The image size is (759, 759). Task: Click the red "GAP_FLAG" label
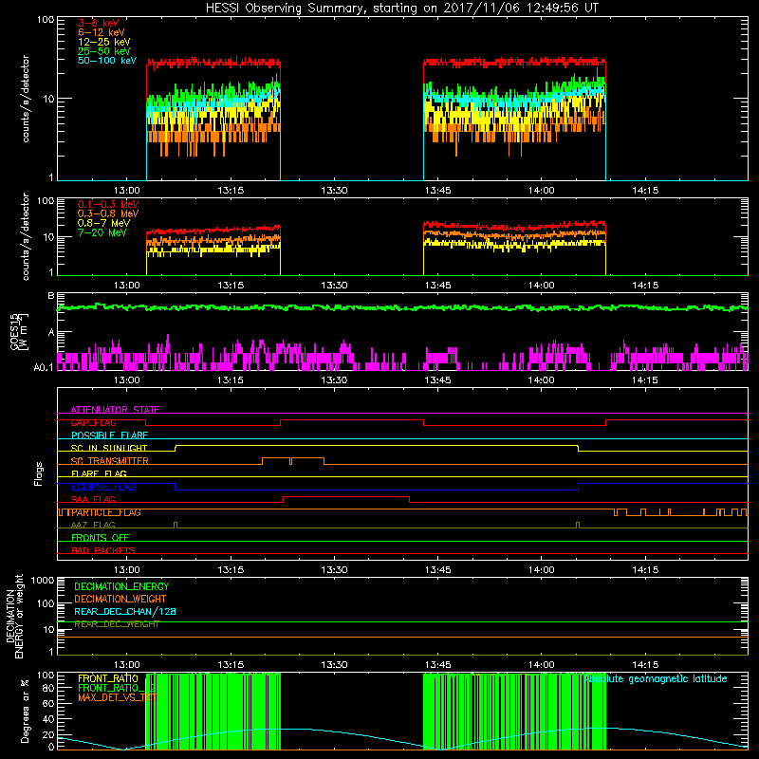(x=93, y=422)
